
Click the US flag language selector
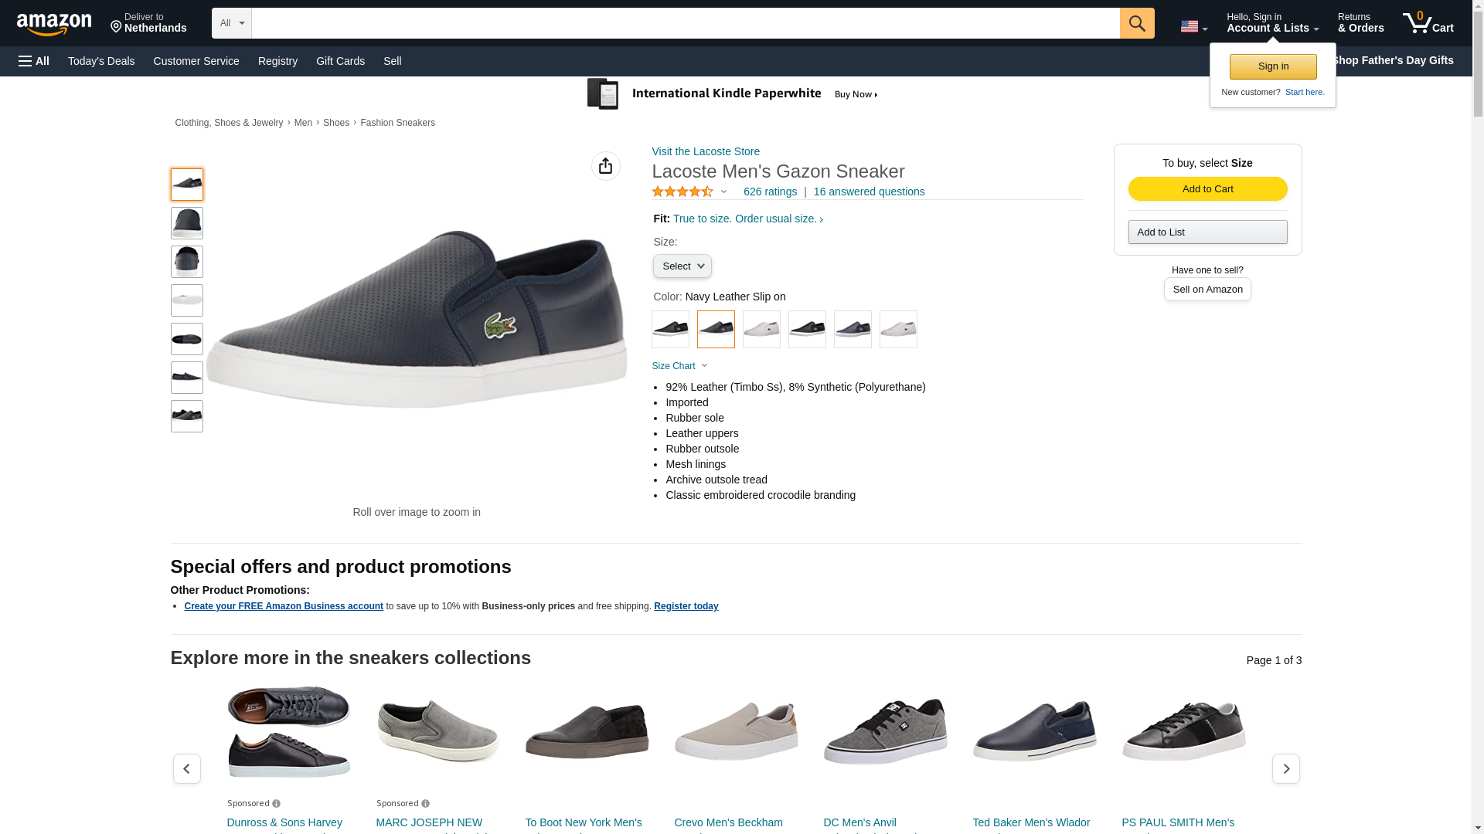tap(1193, 26)
